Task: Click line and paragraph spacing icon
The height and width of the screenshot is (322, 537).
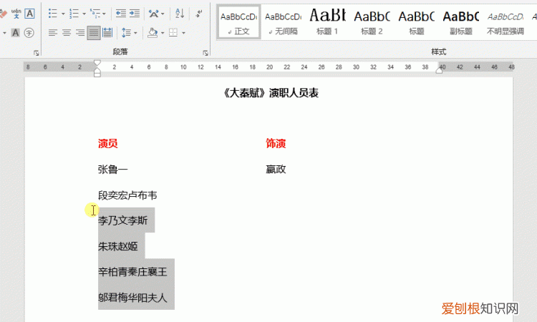Action: tap(126, 33)
